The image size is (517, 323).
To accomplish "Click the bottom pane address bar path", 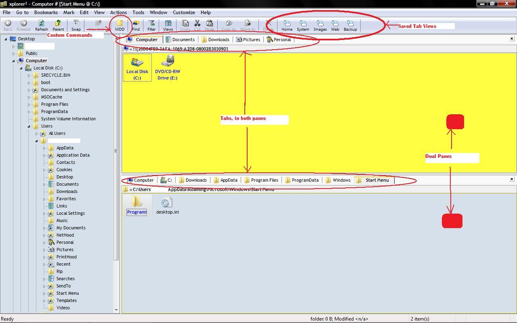I will [319, 189].
